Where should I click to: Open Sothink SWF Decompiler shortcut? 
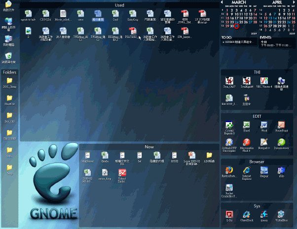click(x=229, y=145)
